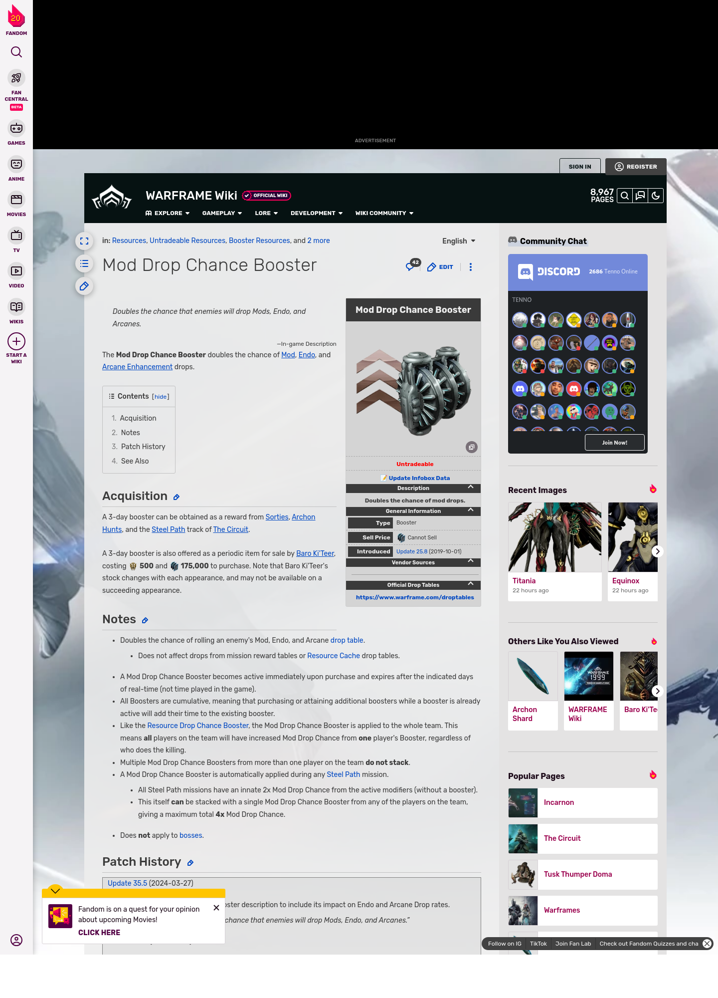
Task: Collapse the Description infobox section
Action: pyautogui.click(x=471, y=487)
